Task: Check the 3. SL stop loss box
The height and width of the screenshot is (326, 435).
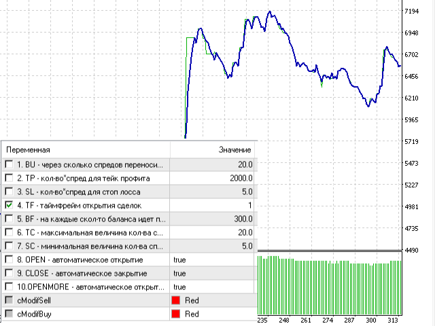Action: [x=9, y=192]
